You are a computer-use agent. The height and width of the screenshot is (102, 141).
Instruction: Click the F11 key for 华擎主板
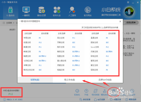coord(40,65)
